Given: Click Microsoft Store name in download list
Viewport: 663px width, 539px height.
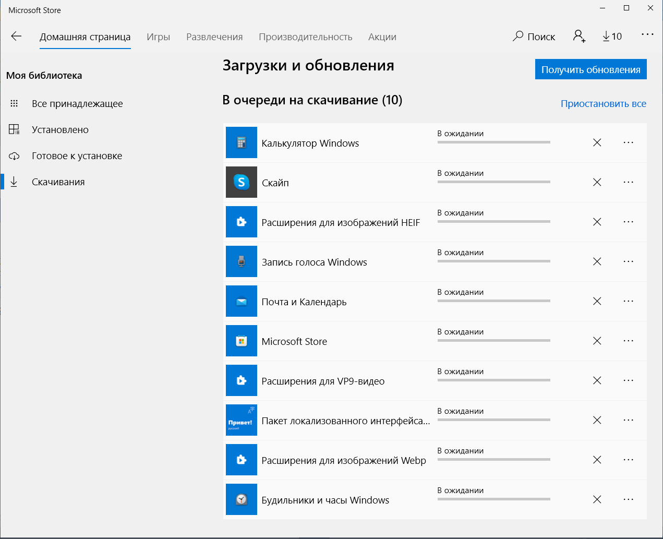Looking at the screenshot, I should [294, 342].
